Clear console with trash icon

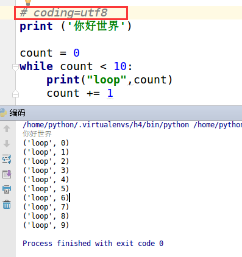pyautogui.click(x=7, y=205)
